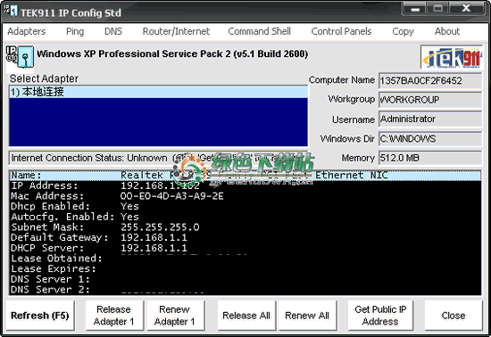The height and width of the screenshot is (337, 491).
Task: Click the Internet Connection Status bar
Action: point(158,158)
